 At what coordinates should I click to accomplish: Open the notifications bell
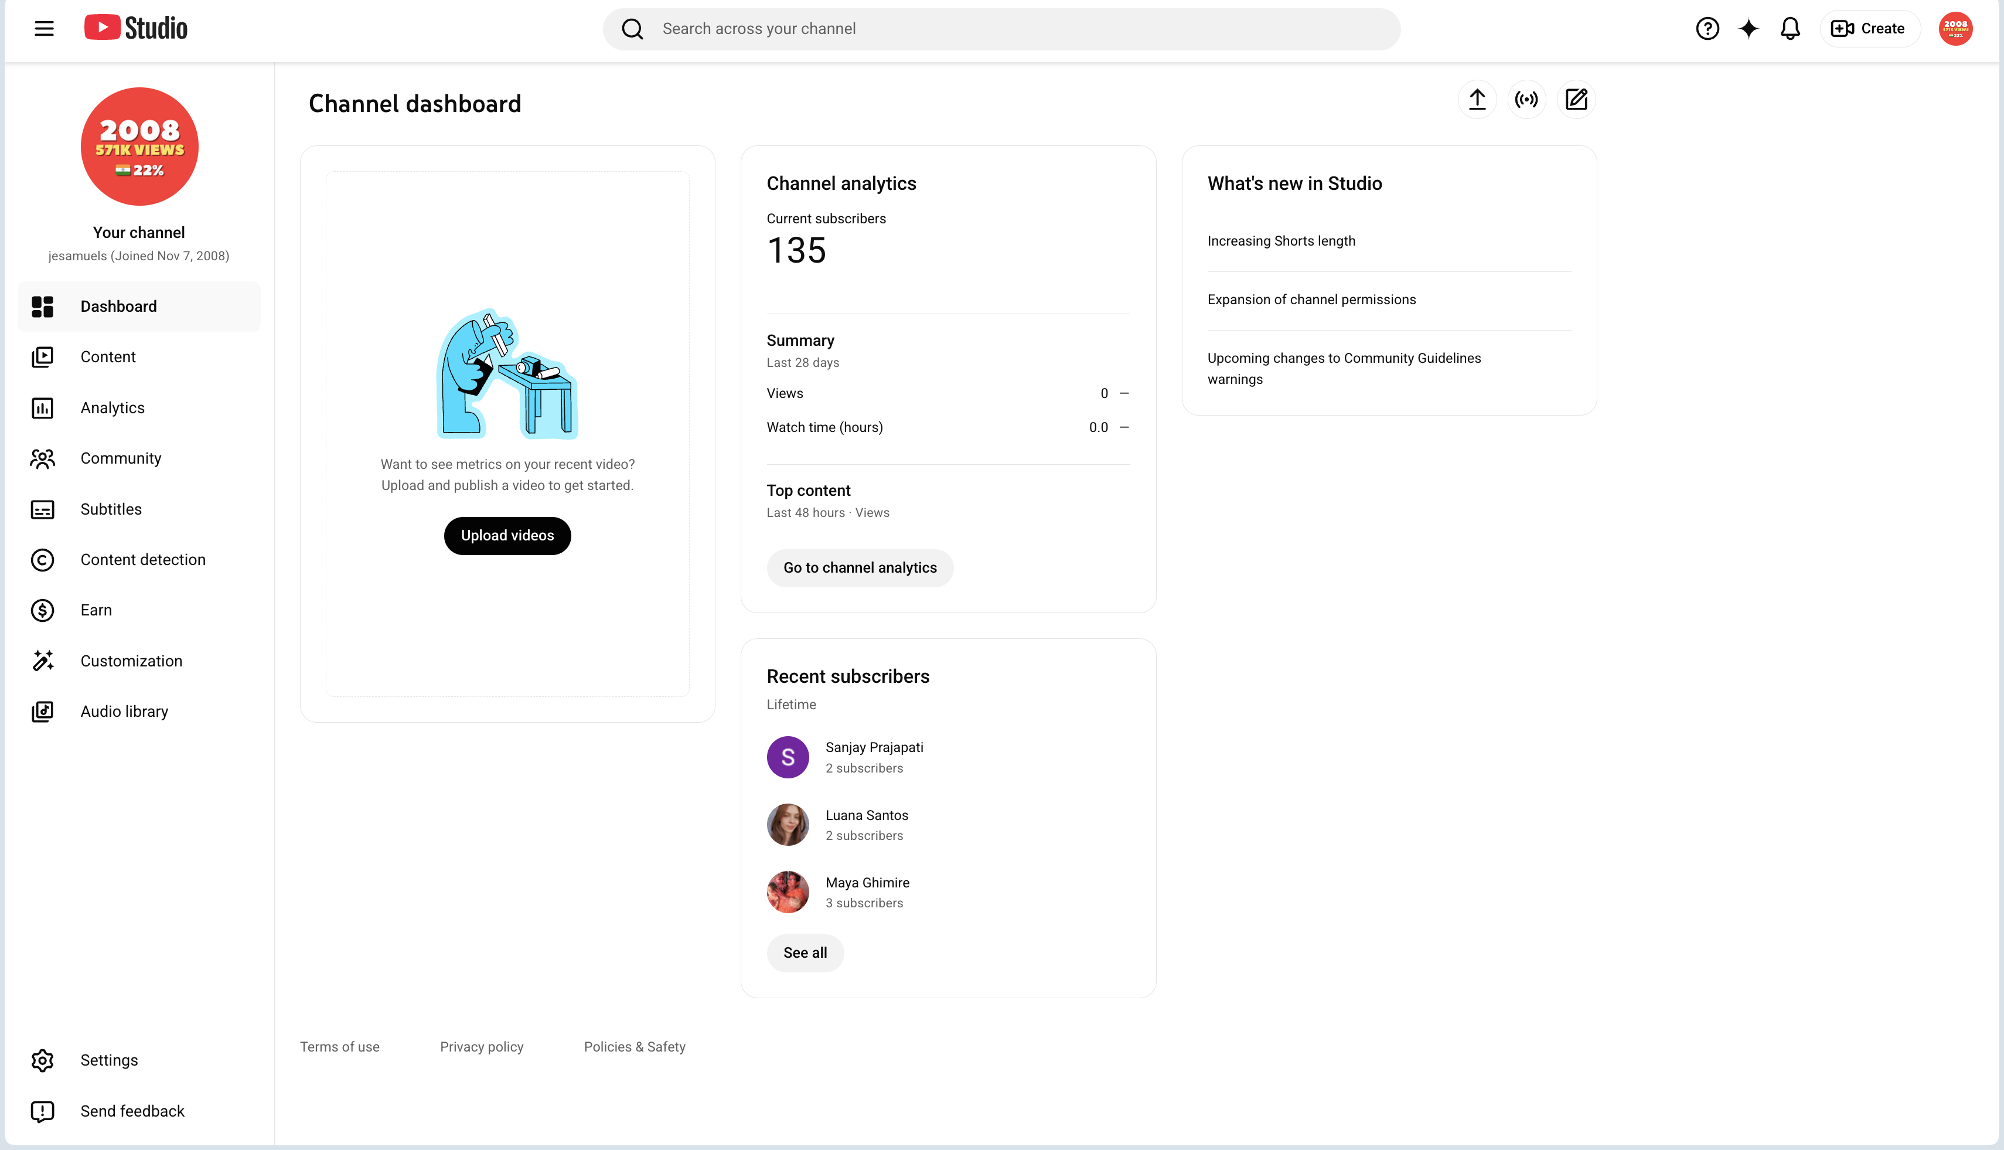[x=1790, y=29]
